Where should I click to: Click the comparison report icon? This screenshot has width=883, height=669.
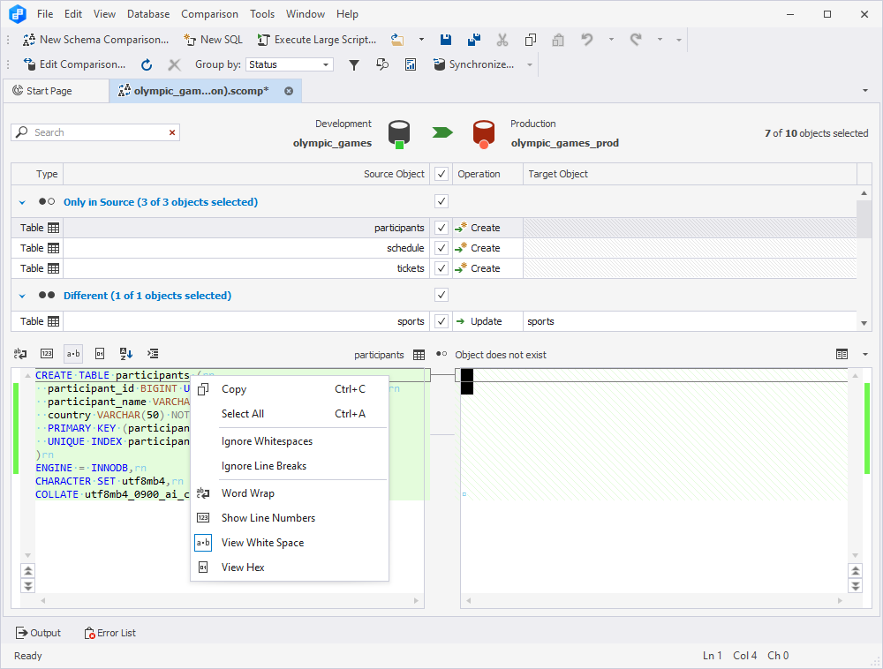click(411, 64)
